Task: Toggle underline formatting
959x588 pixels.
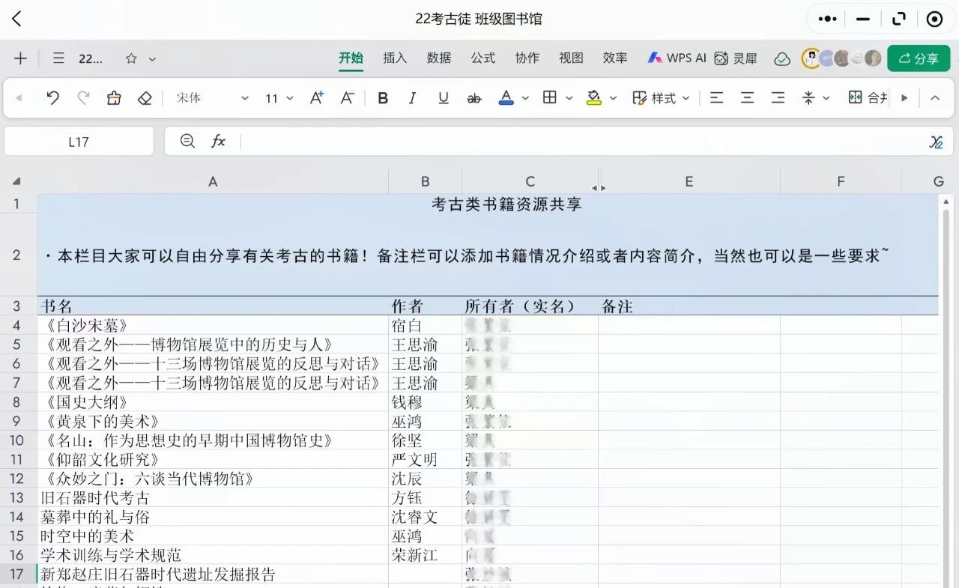Action: click(443, 98)
